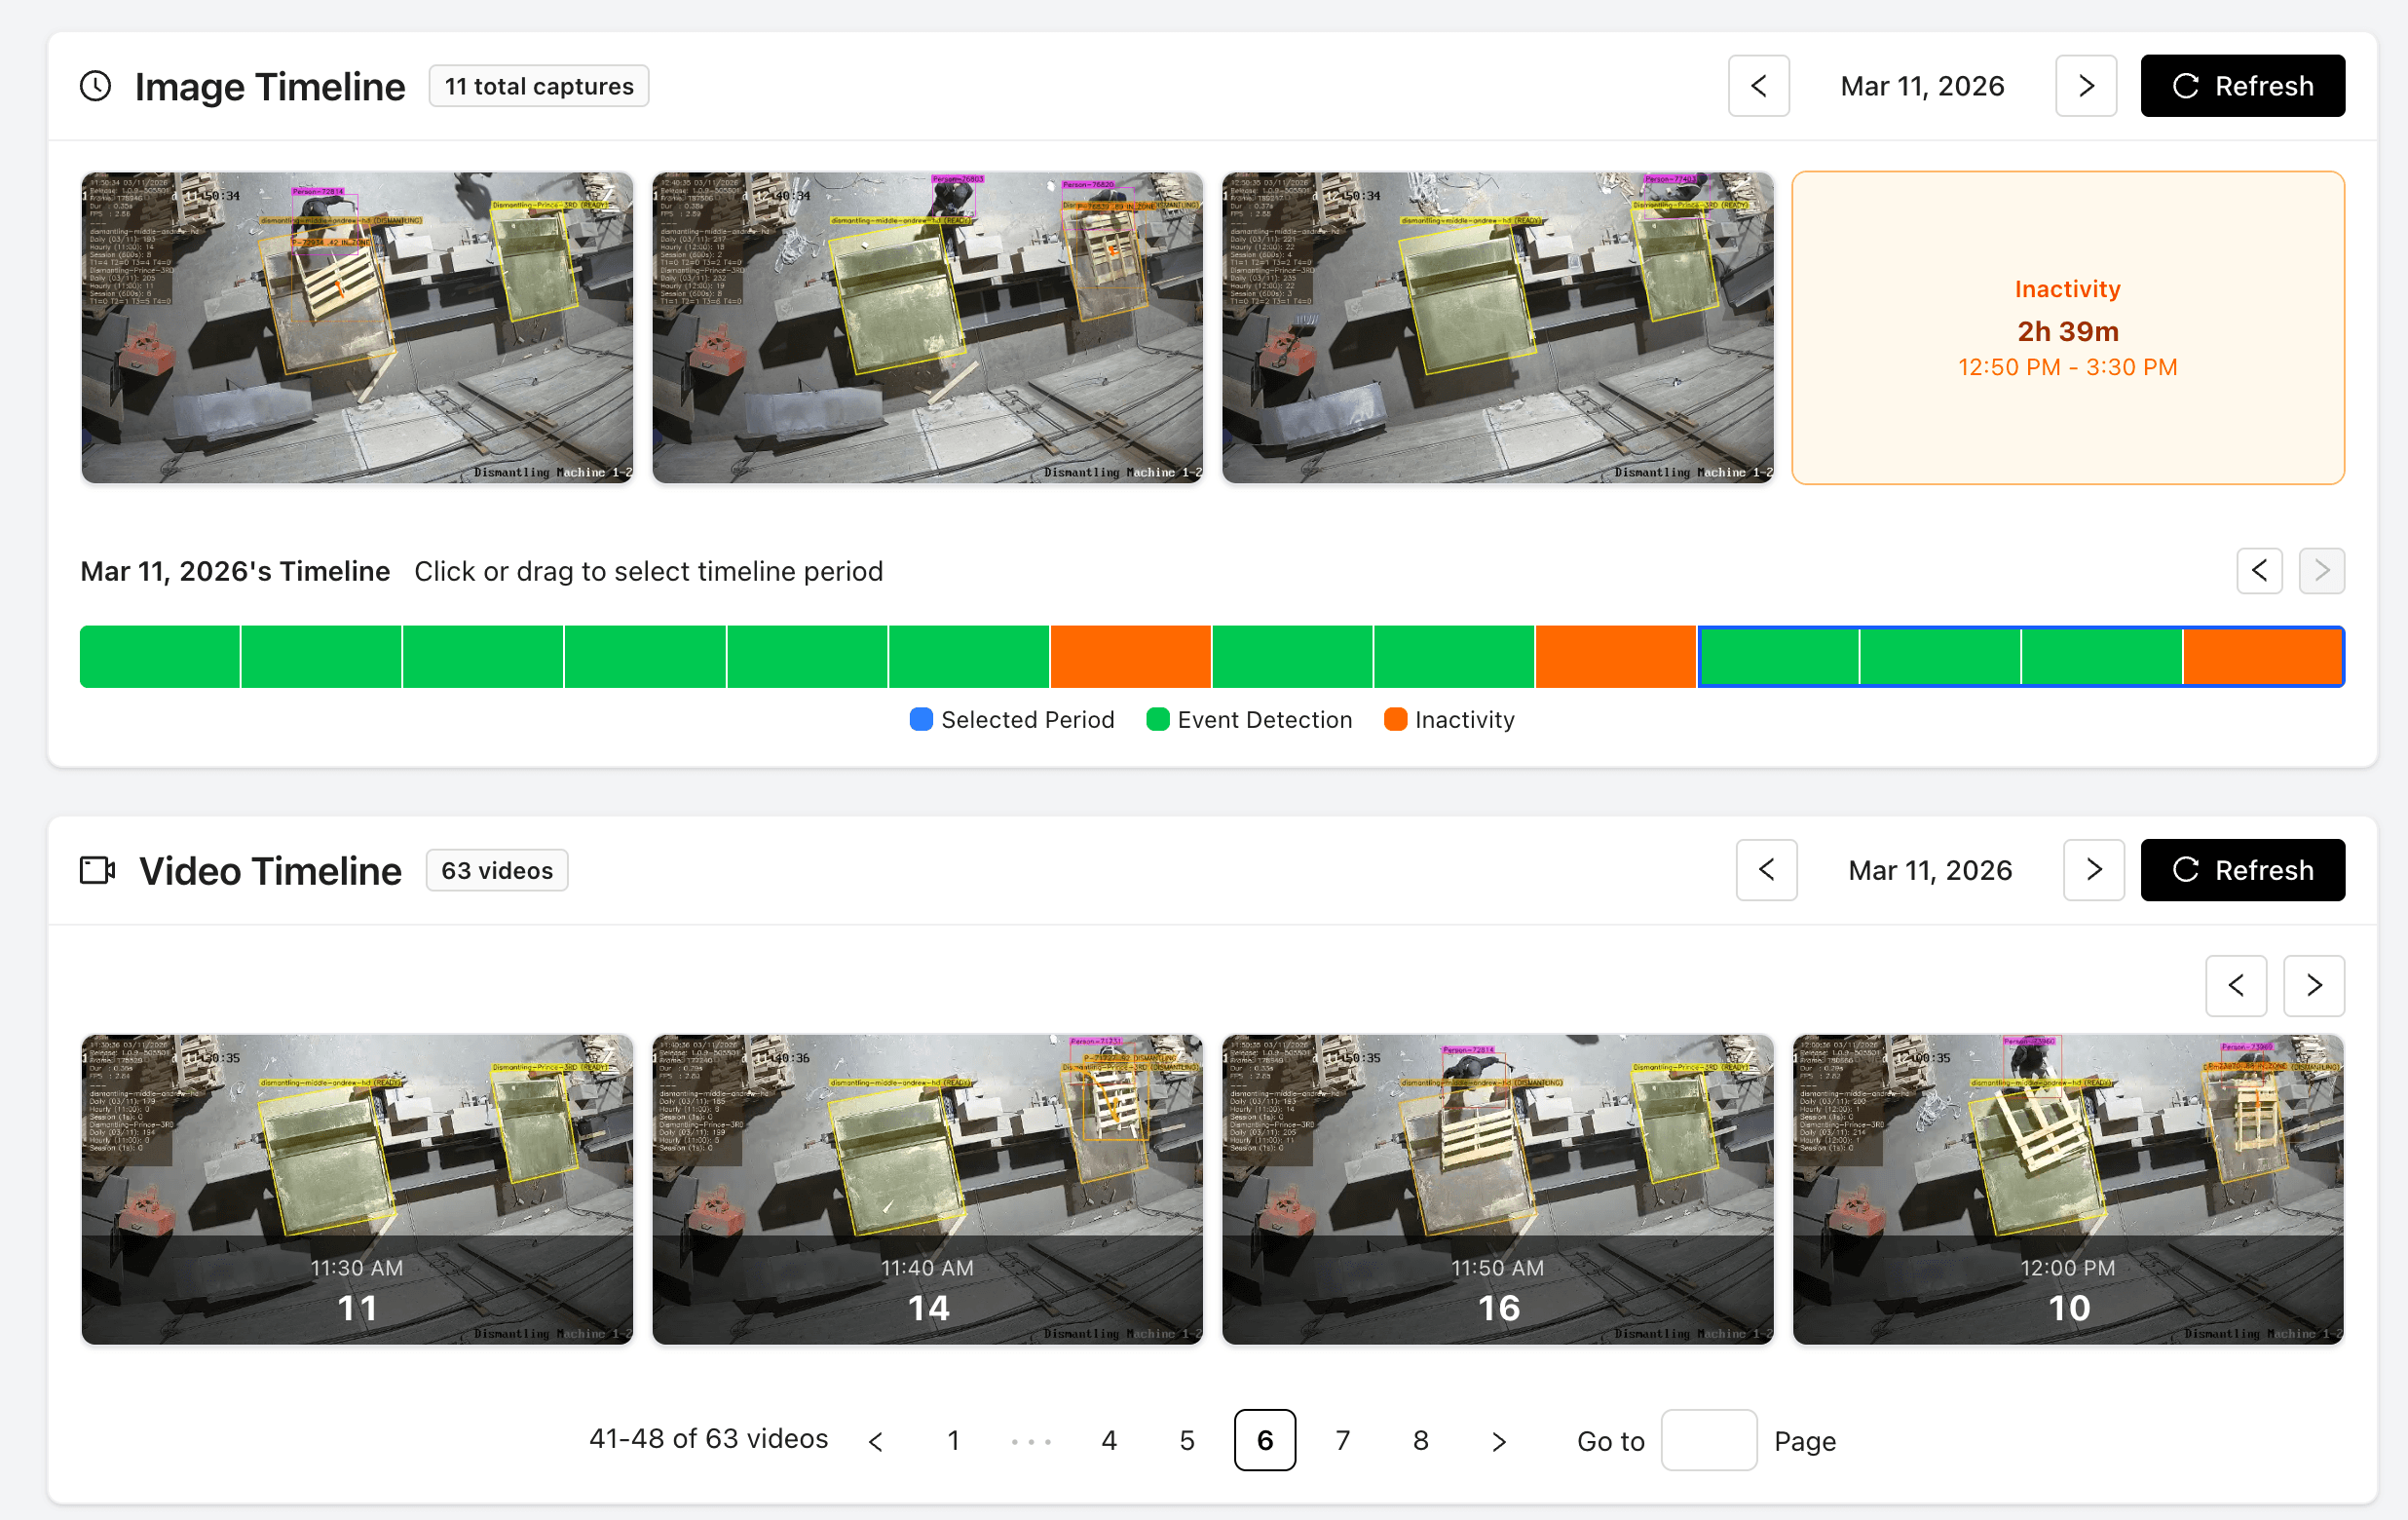The image size is (2408, 1520).
Task: Go to previous day in Image Timeline
Action: click(1759, 86)
